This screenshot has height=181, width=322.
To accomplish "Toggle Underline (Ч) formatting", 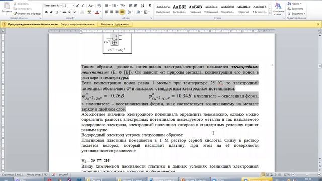I will [57, 12].
